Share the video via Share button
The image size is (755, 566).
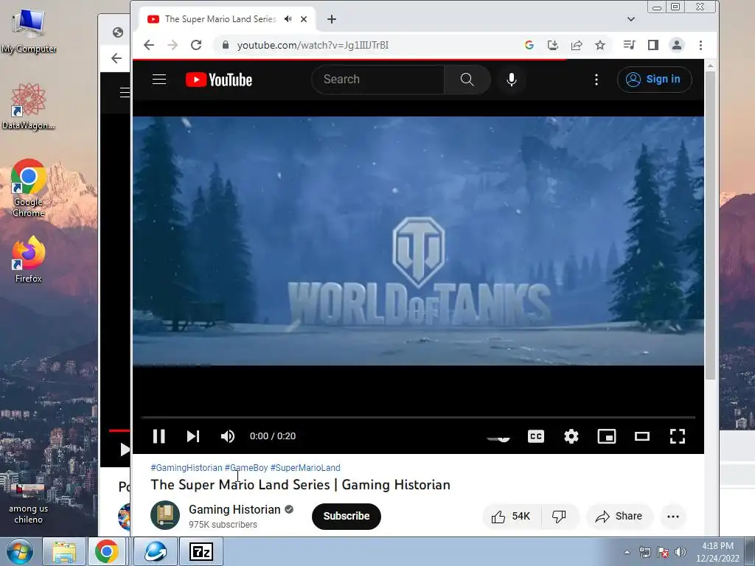pos(619,517)
